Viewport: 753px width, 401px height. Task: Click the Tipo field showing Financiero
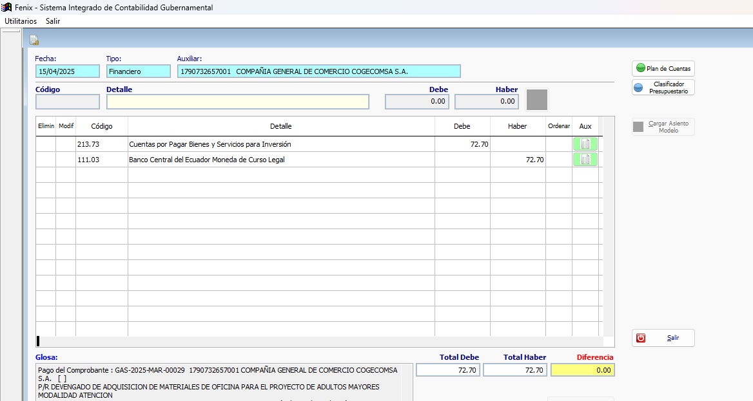pyautogui.click(x=132, y=71)
